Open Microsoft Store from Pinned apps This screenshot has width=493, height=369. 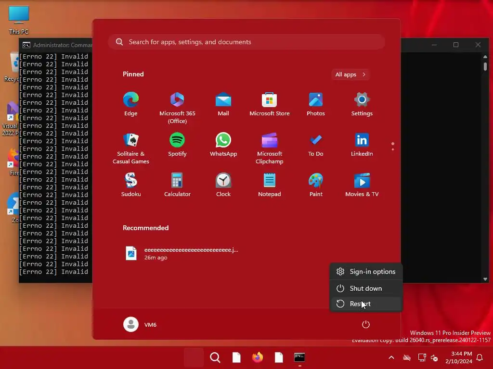point(270,104)
